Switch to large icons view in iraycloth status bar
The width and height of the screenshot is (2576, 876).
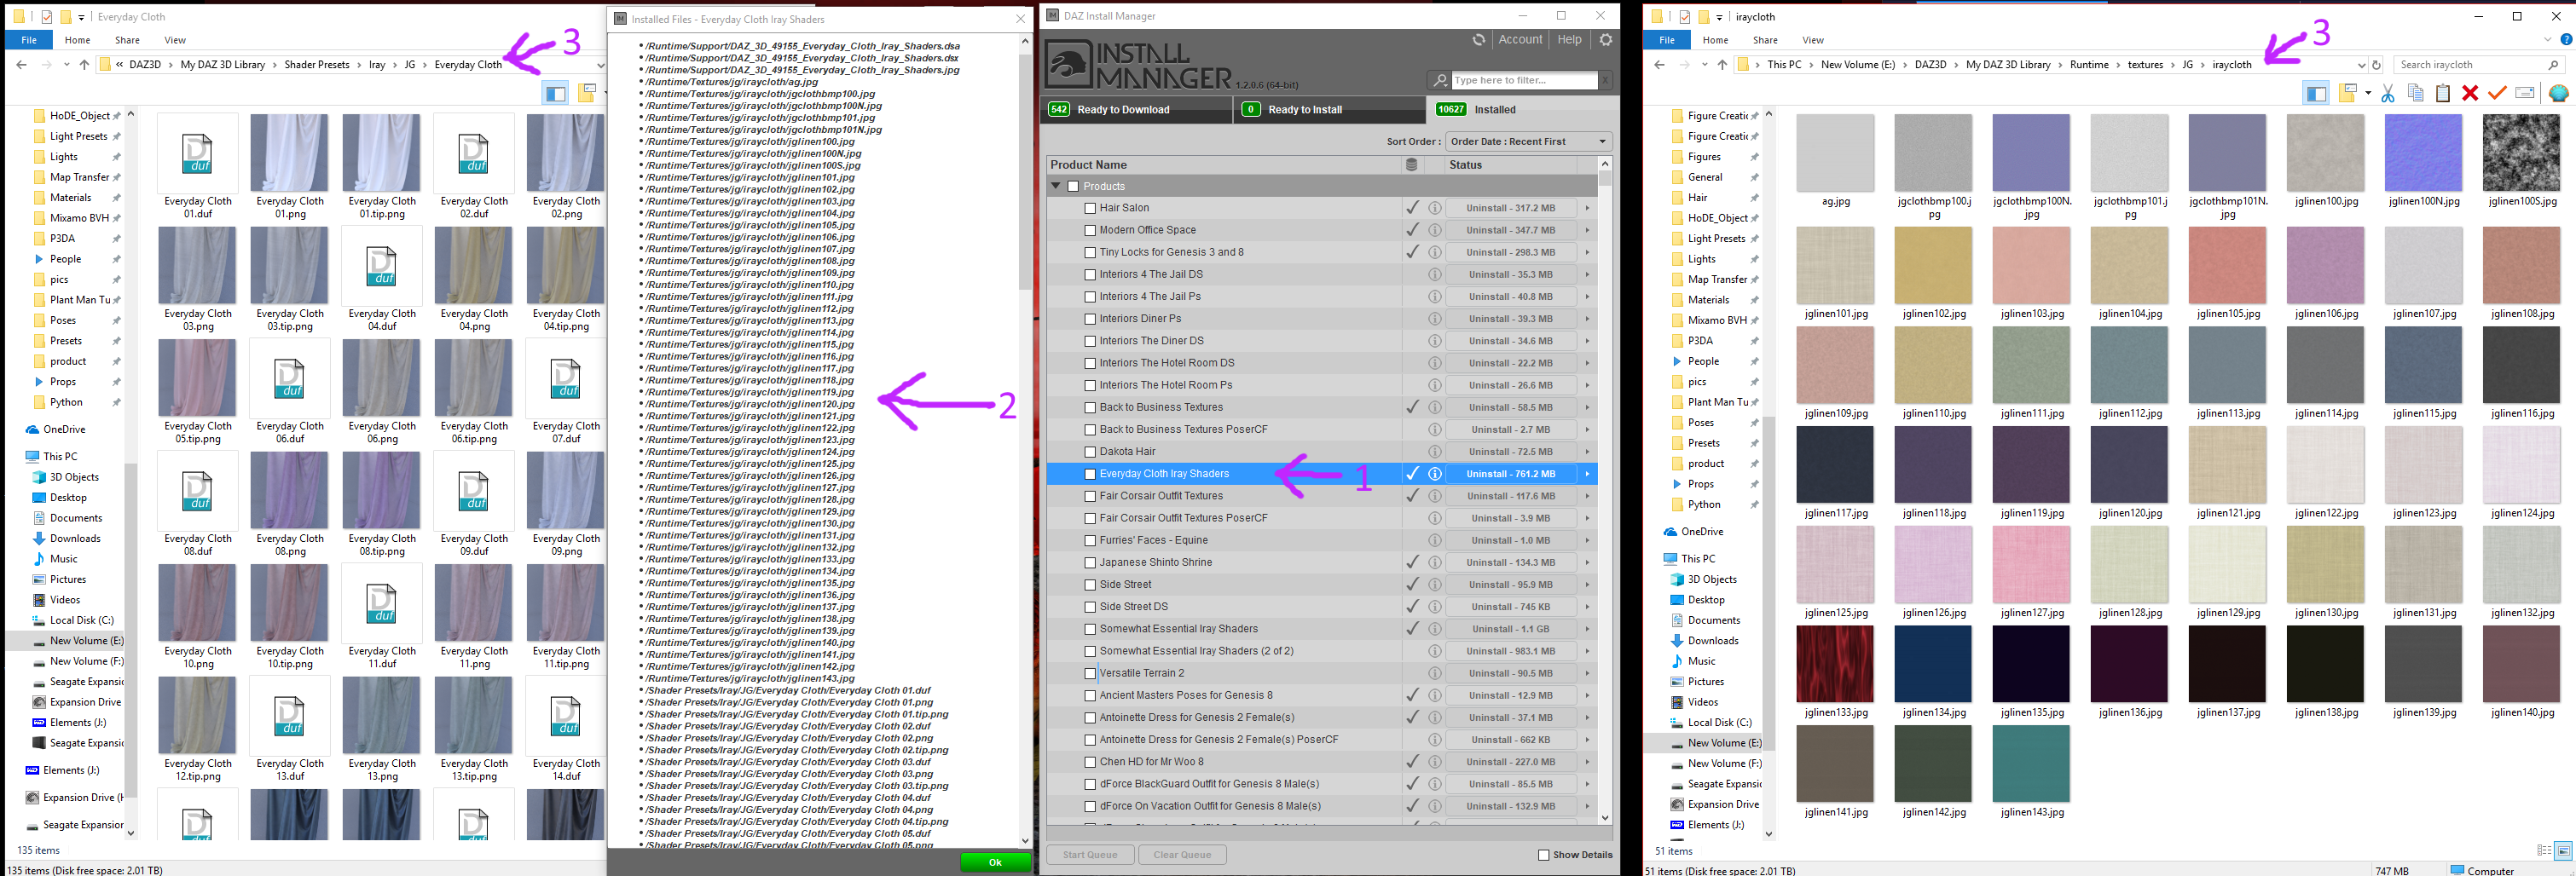pos(2563,851)
